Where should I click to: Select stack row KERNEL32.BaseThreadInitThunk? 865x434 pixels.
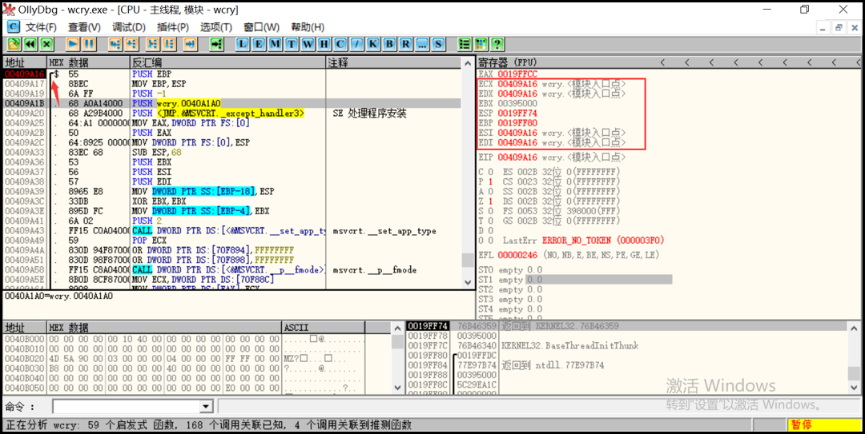[627, 346]
